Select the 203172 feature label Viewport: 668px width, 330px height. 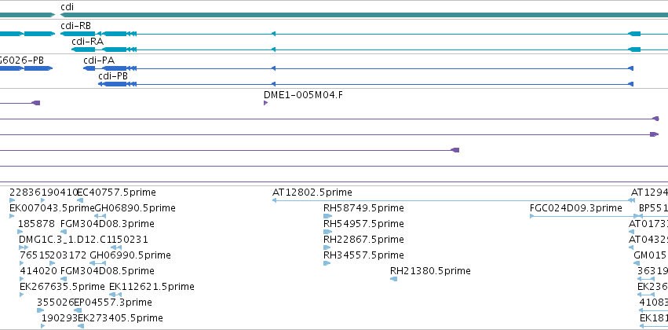(x=68, y=255)
